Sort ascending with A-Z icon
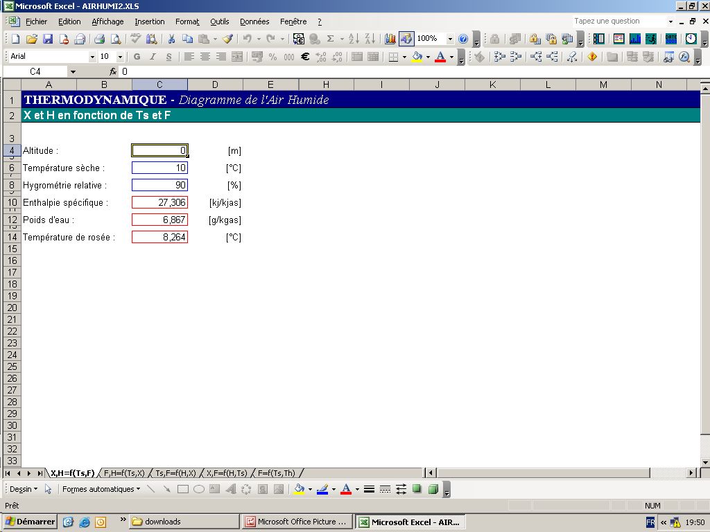Image resolution: width=710 pixels, height=532 pixels. coord(354,39)
